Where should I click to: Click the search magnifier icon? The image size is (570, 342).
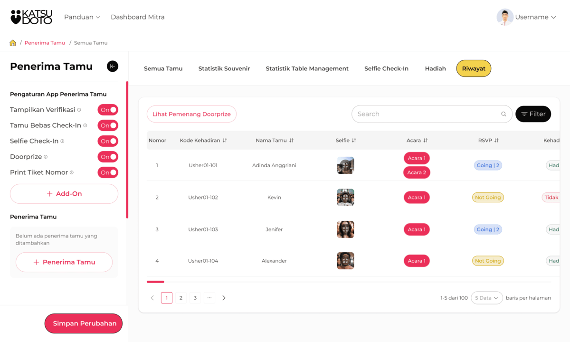click(x=503, y=114)
